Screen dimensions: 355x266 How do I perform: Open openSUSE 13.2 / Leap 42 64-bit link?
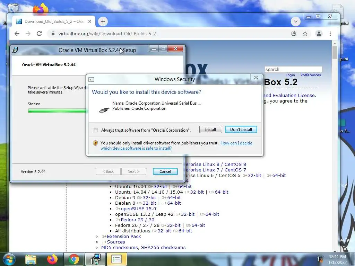coord(212,214)
